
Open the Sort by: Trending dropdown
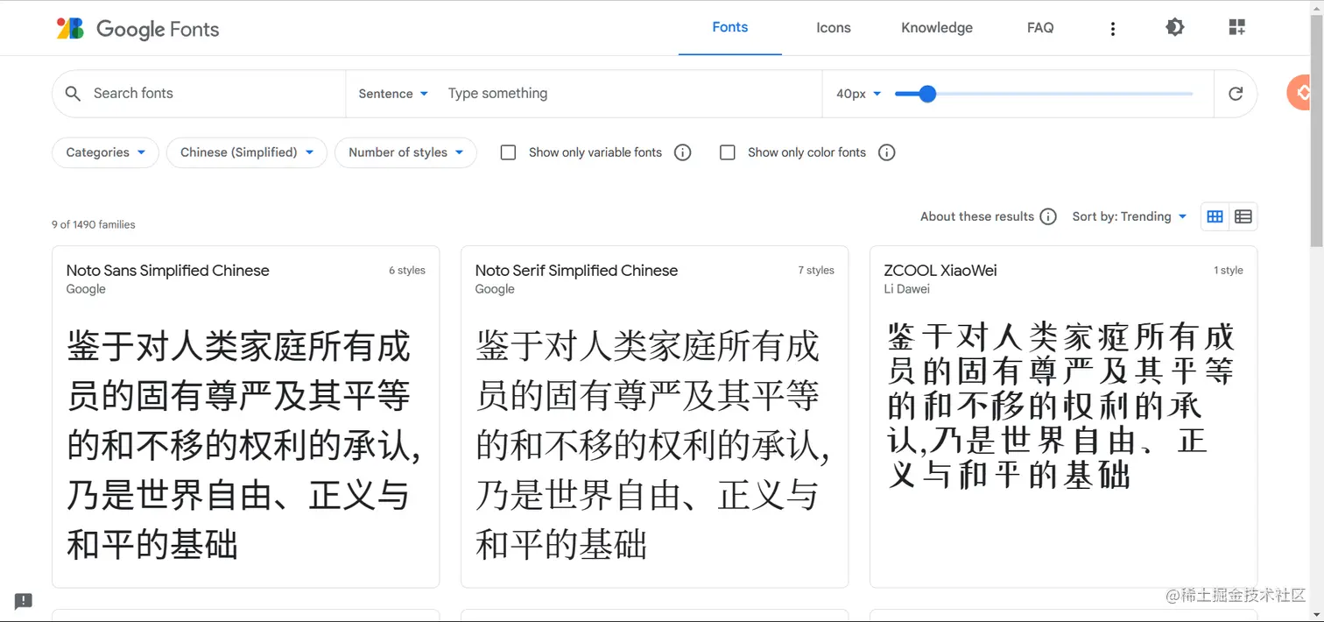tap(1130, 216)
